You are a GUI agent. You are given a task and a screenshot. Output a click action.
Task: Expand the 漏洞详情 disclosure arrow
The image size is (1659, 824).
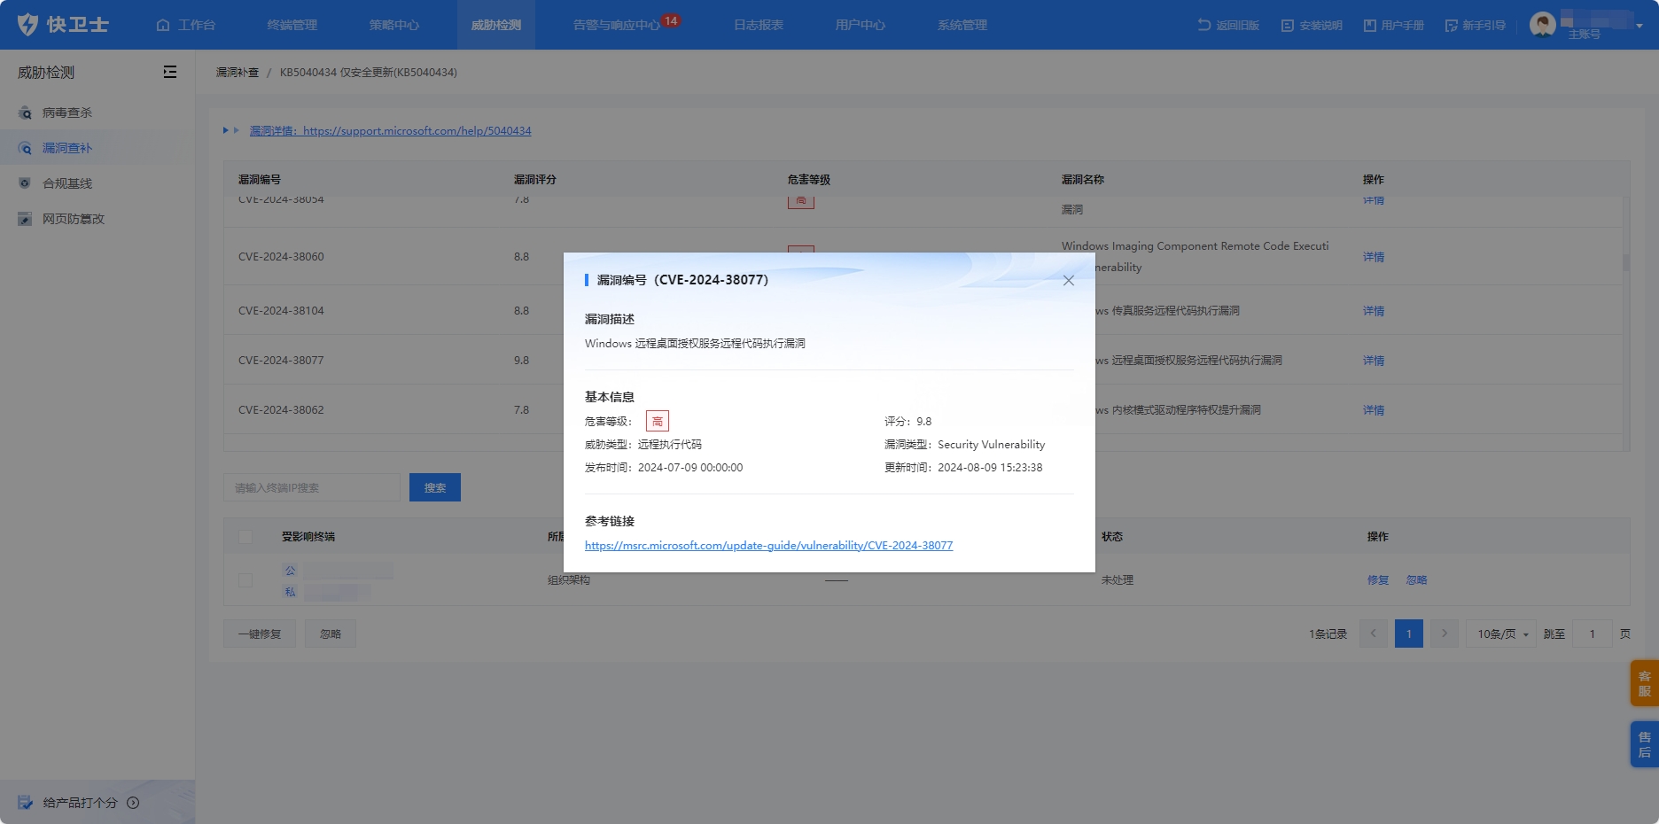pyautogui.click(x=230, y=131)
